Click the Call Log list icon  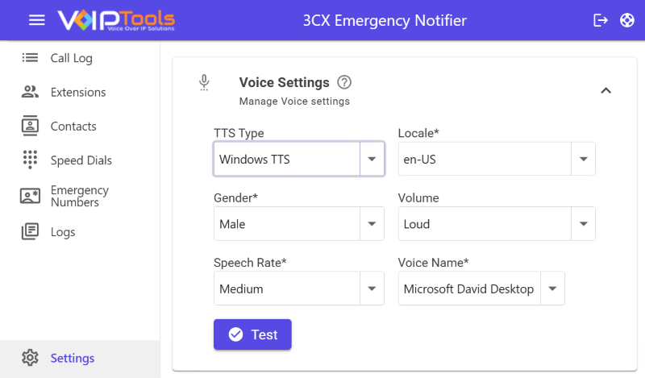[31, 58]
